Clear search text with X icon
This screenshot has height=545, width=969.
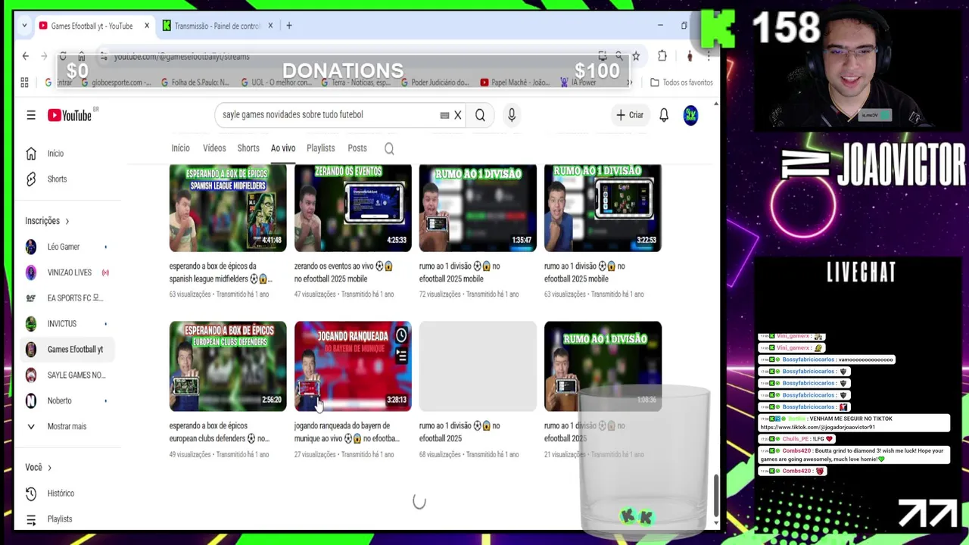[x=457, y=115]
